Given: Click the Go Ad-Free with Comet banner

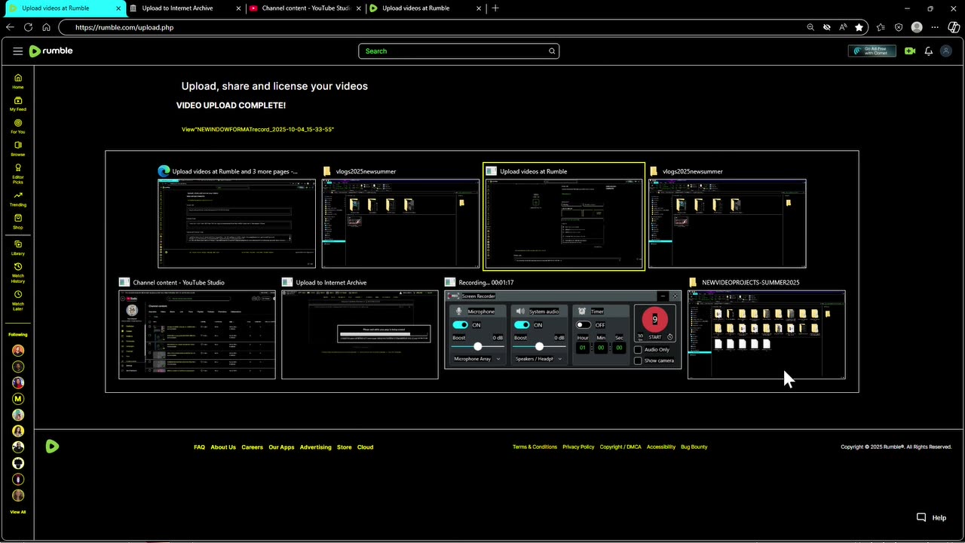Looking at the screenshot, I should 872,51.
